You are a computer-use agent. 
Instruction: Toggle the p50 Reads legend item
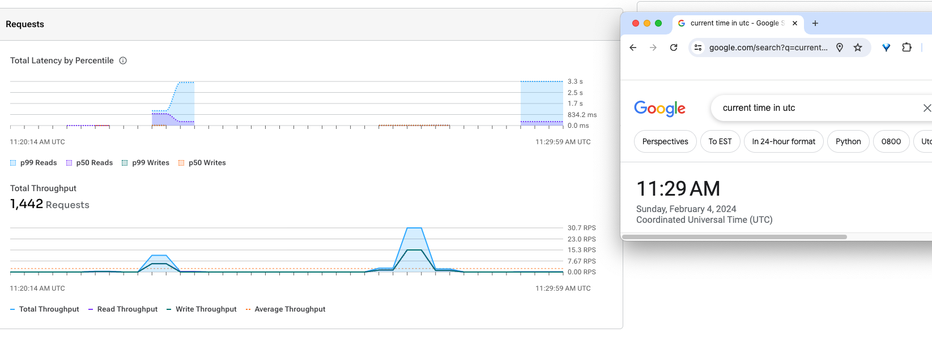pos(90,163)
